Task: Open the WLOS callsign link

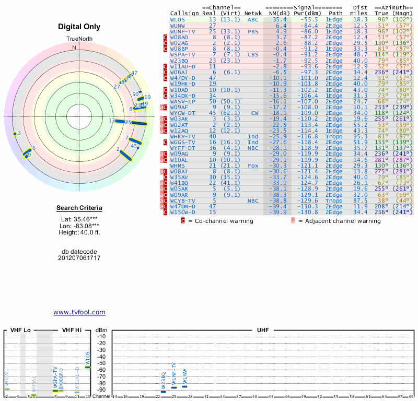Action: tap(178, 20)
